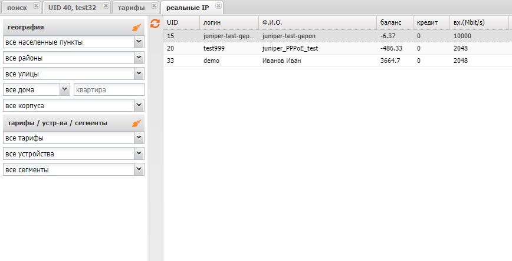Clear tariffs/devices/segments filters with the broom icon
The image size is (512, 261).
(137, 123)
